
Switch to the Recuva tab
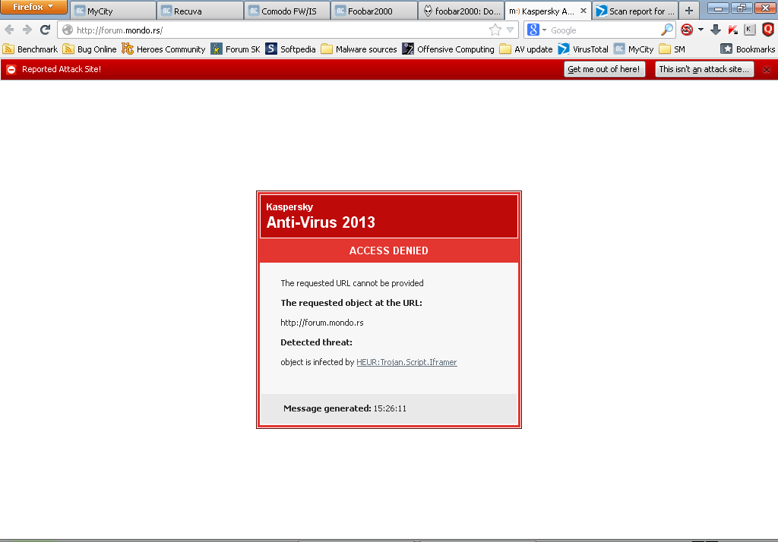point(200,11)
